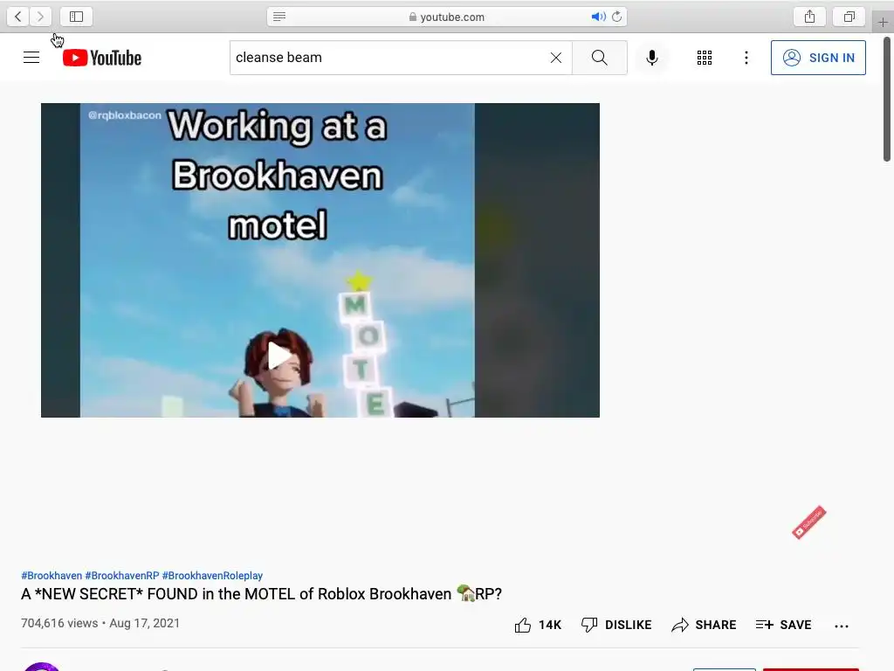Click the DISLIKE thumbs-down button
Viewport: 894px width, 671px height.
coord(616,625)
